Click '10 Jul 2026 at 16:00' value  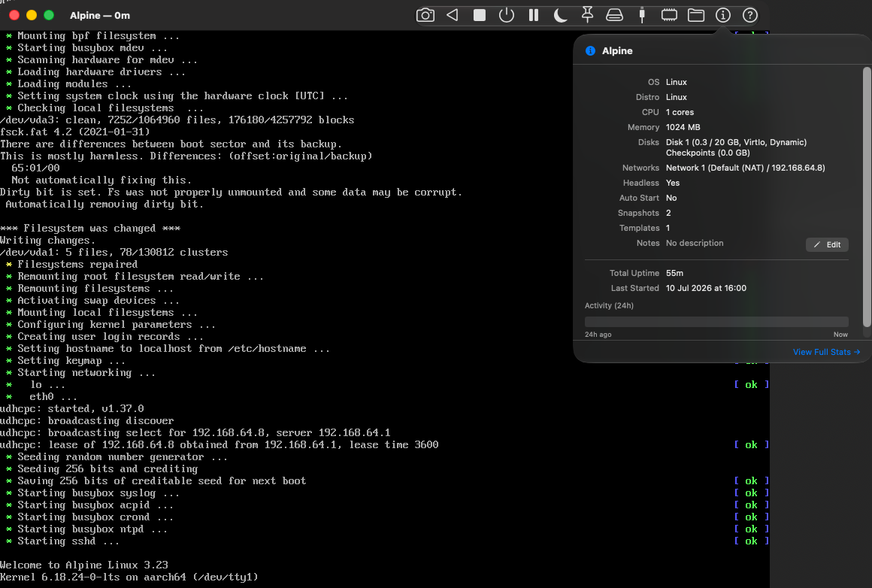coord(707,288)
